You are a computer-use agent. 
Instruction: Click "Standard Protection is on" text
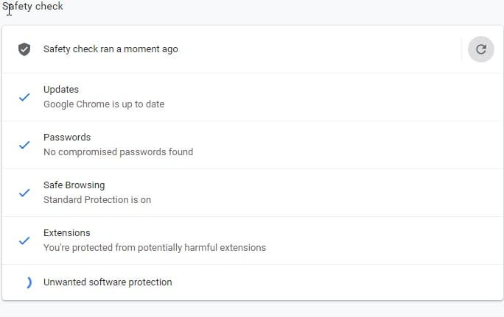click(97, 200)
